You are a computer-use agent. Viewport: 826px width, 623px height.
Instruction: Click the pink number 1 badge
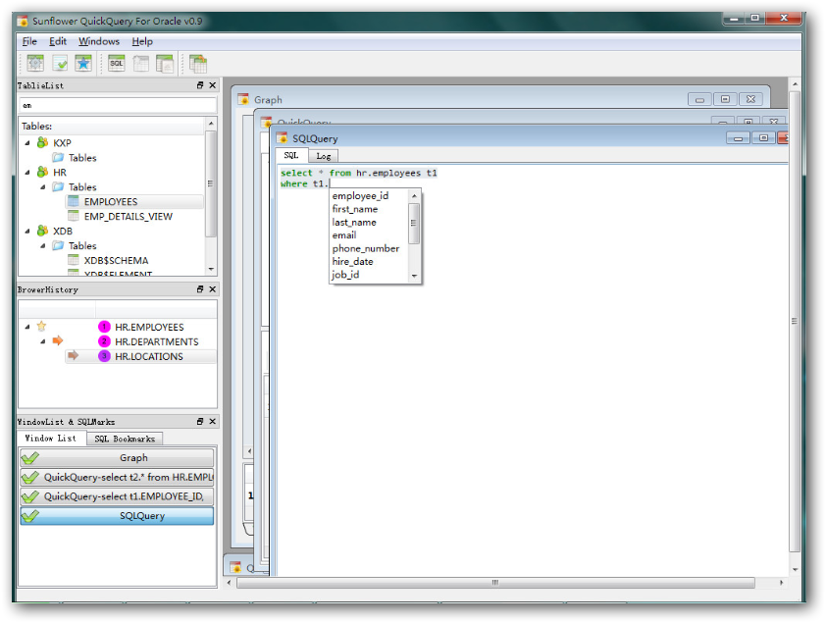[104, 327]
